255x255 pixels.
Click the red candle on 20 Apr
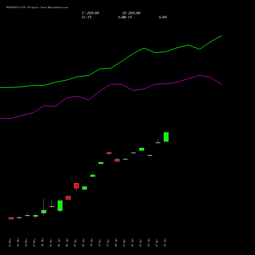117,160
